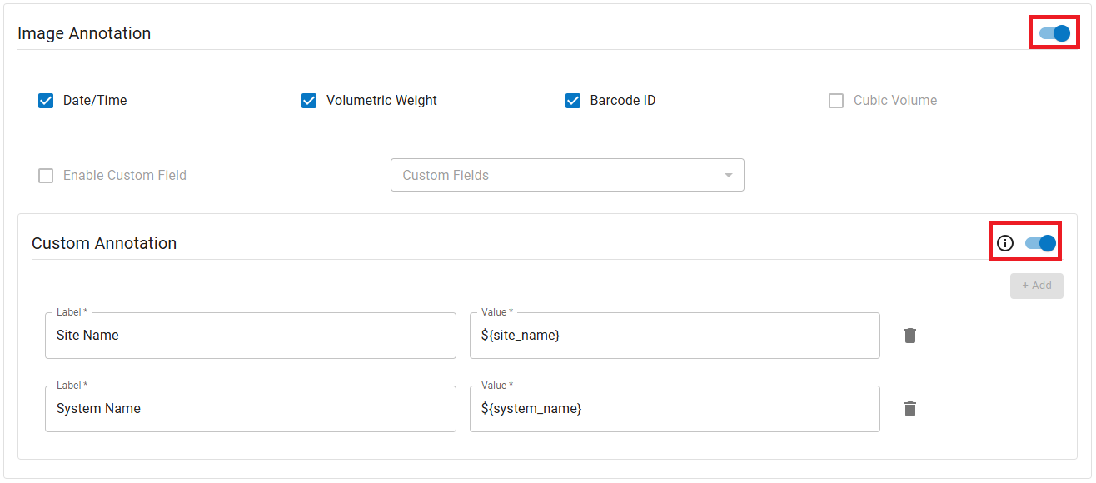Click the Site Name label field
1096x483 pixels.
[250, 336]
